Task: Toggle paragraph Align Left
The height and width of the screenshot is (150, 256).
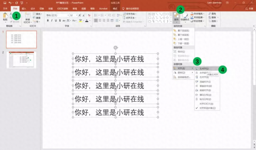Action: click(x=96, y=21)
